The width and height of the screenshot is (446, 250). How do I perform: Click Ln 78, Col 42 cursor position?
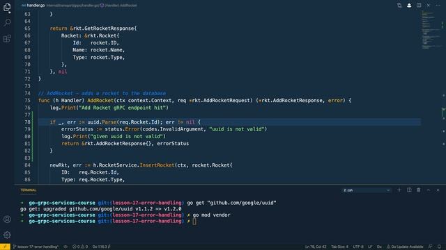[316, 247]
